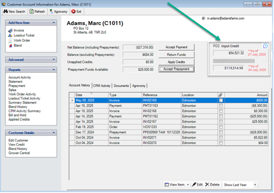
Task: Click the Delete X button
Action: [x=213, y=185]
